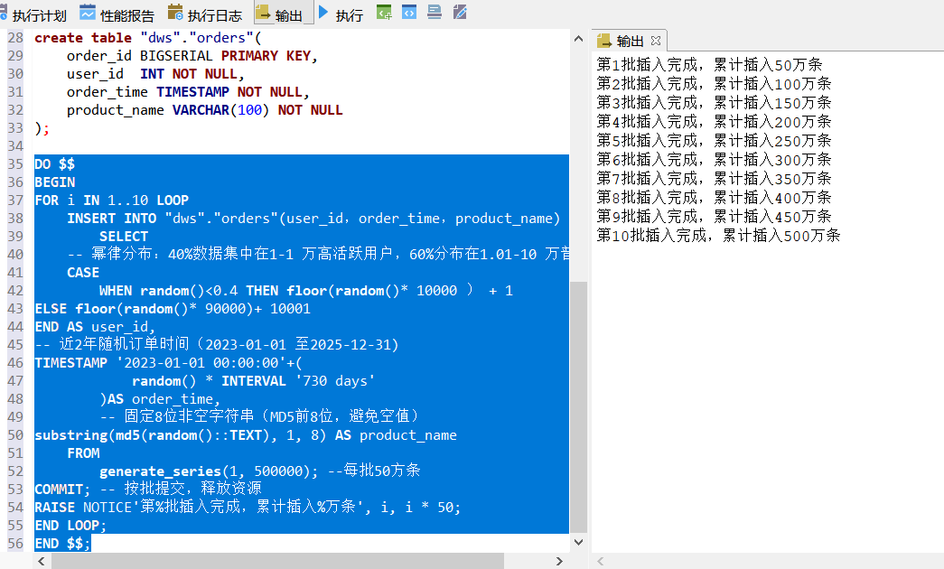Click the grey stacked lines toolbar icon
This screenshot has height=569, width=944.
click(435, 14)
